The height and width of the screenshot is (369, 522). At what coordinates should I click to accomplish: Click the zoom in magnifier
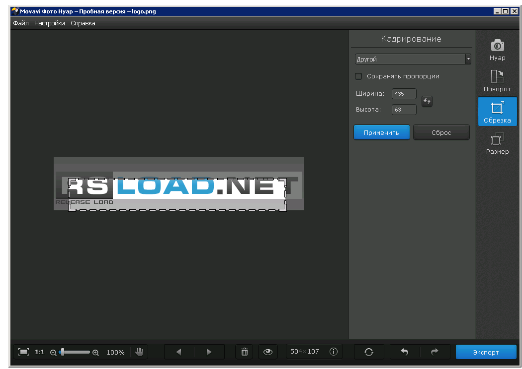coord(95,353)
